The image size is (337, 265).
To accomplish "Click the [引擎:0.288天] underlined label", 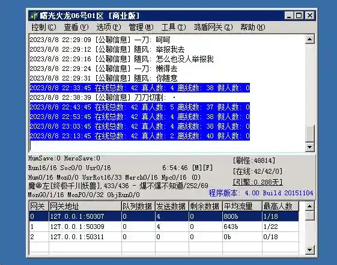I will (258, 182).
